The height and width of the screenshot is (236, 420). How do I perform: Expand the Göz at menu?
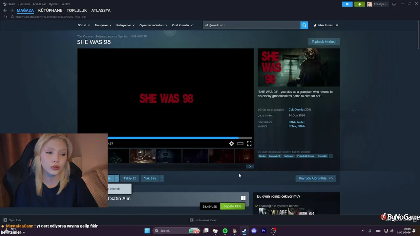(x=84, y=25)
